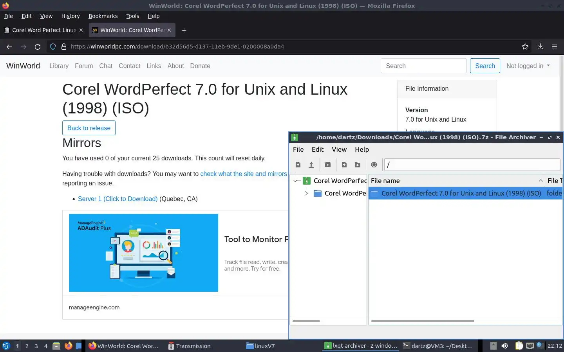This screenshot has width=564, height=352.
Task: Click the blue Search button on WinWorld
Action: [x=485, y=66]
